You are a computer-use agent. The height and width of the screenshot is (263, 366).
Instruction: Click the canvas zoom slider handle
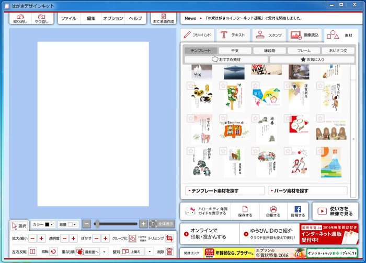(97, 224)
